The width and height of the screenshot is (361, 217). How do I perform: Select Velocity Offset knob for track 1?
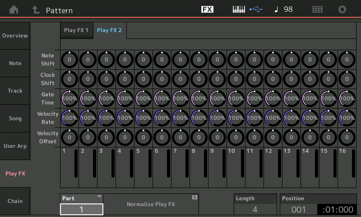click(x=69, y=137)
